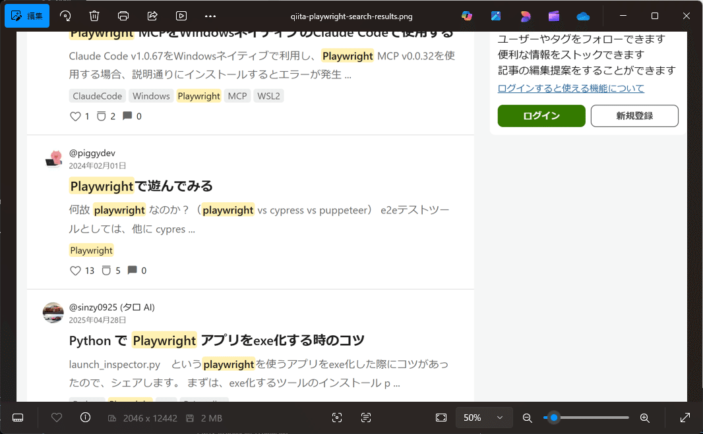Click the Playwright tag under piggydev article
This screenshot has width=703, height=434.
92,250
